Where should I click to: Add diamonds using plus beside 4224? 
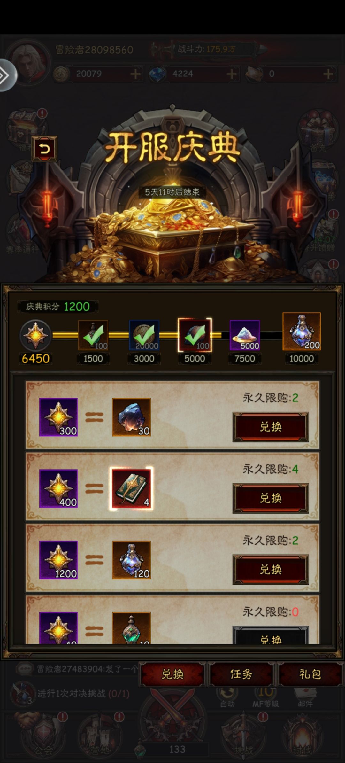(x=232, y=74)
